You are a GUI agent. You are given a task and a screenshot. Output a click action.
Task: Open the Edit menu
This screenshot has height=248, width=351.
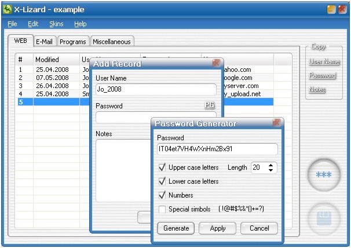33,24
